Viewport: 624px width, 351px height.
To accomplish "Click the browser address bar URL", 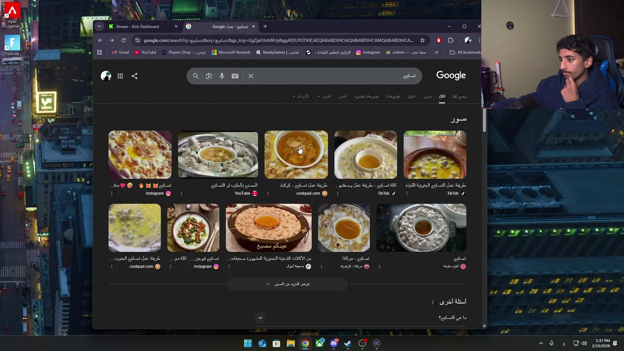I will 278,40.
